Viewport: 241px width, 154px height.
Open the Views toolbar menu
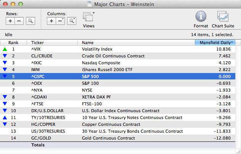pos(88,18)
